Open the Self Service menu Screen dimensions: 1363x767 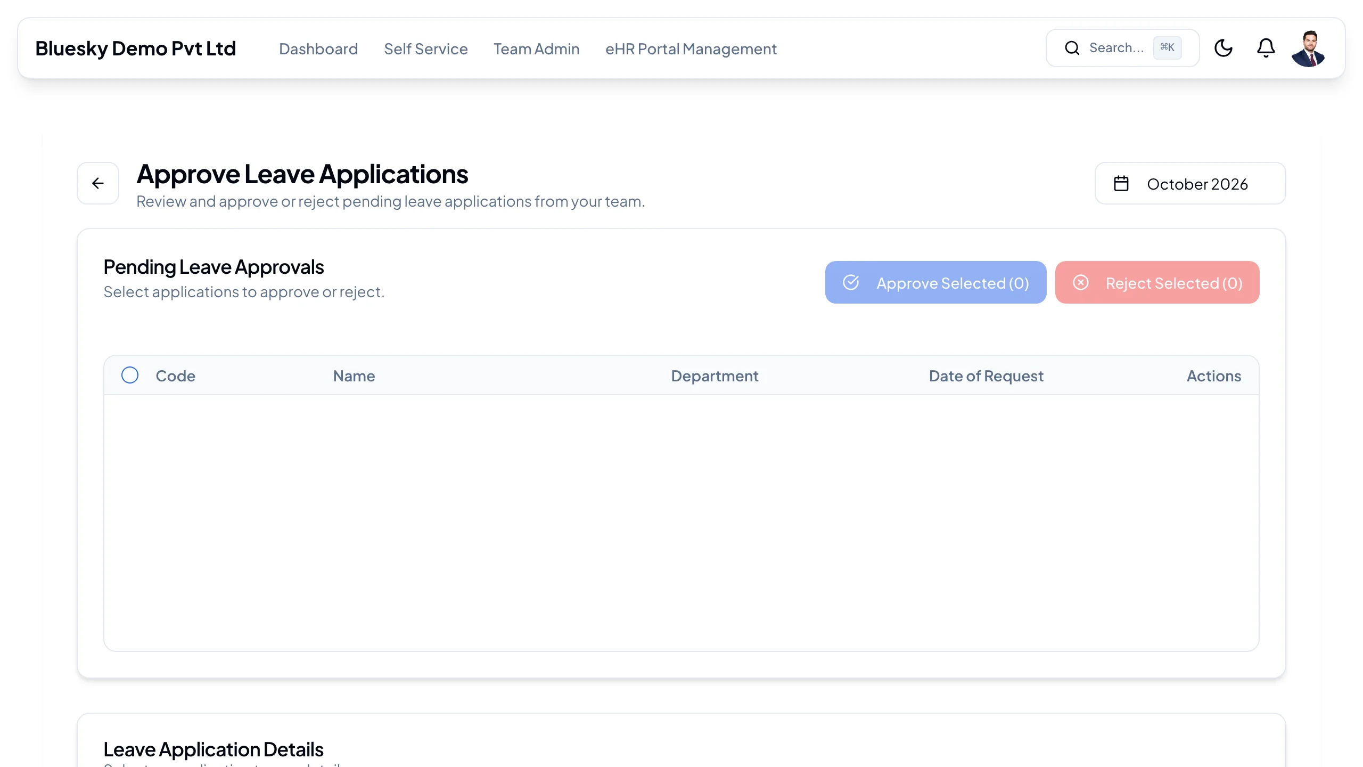pyautogui.click(x=425, y=49)
